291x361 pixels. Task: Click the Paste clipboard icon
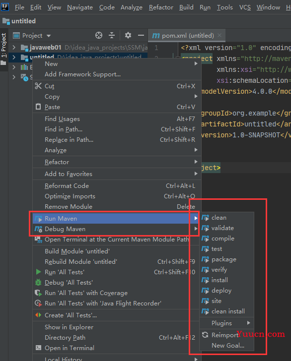[38, 107]
